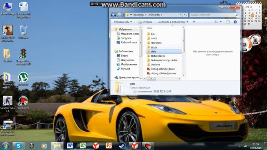267x150 pixels.
Task: Open Skype from the taskbar
Action: point(18,146)
